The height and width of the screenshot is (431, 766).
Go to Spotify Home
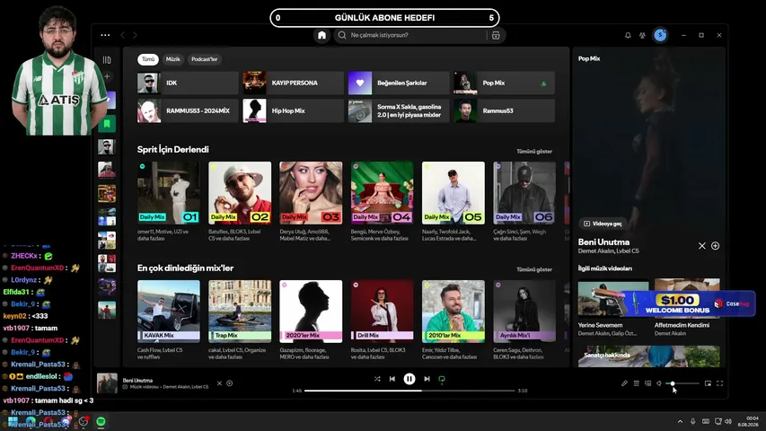click(x=321, y=35)
